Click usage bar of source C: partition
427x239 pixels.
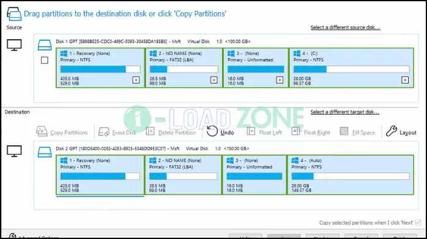351,69
